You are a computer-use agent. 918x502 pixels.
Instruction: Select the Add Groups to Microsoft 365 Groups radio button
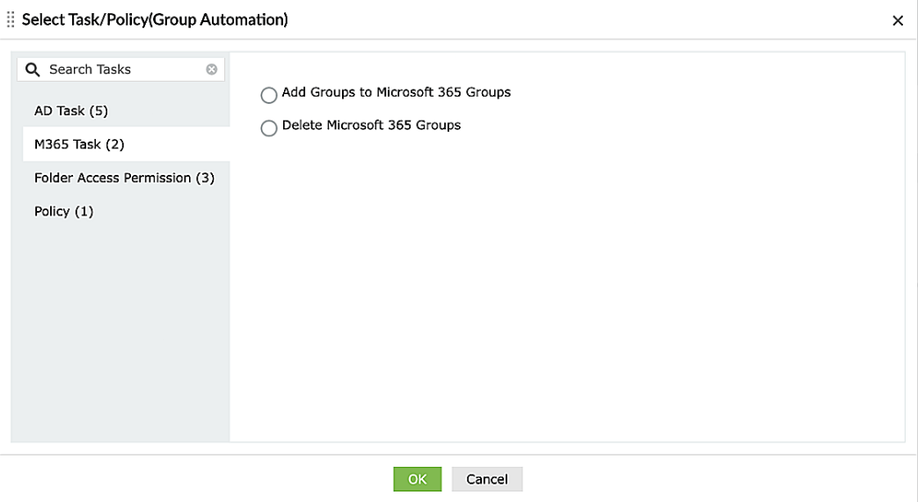tap(269, 95)
